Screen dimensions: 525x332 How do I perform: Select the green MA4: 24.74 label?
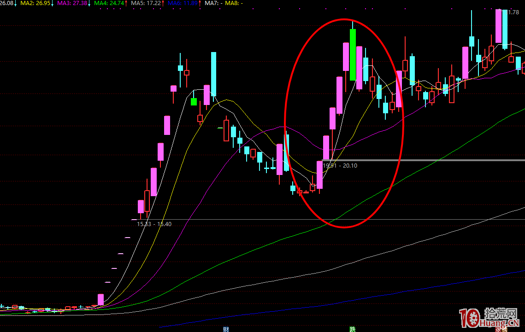pos(108,3)
